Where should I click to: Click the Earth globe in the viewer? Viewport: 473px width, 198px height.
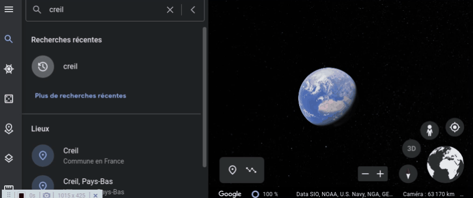(x=328, y=98)
